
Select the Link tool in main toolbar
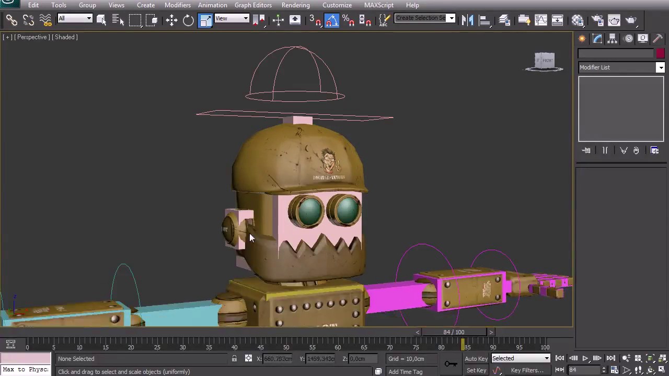pos(11,20)
